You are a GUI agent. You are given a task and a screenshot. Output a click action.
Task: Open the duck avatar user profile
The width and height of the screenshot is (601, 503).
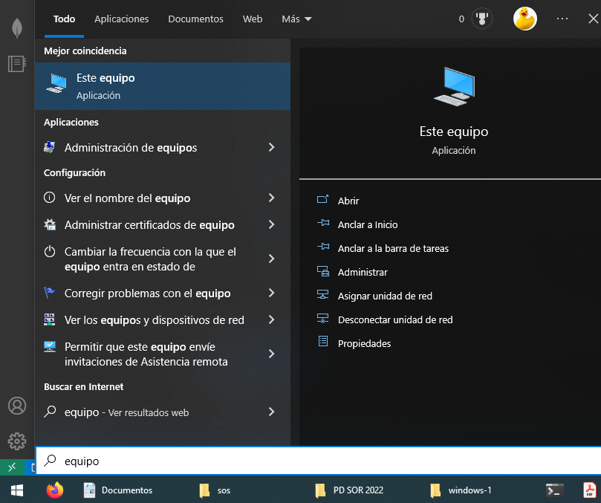[x=525, y=19]
